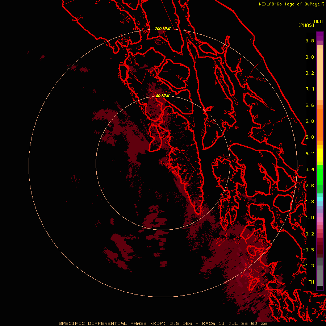Click the bright green swatch in the color bar
The width and height of the screenshot is (326, 326).
pyautogui.click(x=320, y=175)
